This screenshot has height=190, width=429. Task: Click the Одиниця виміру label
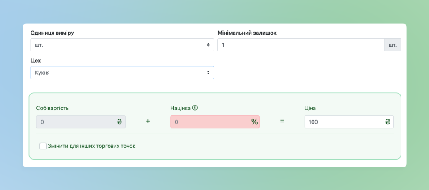tap(52, 33)
